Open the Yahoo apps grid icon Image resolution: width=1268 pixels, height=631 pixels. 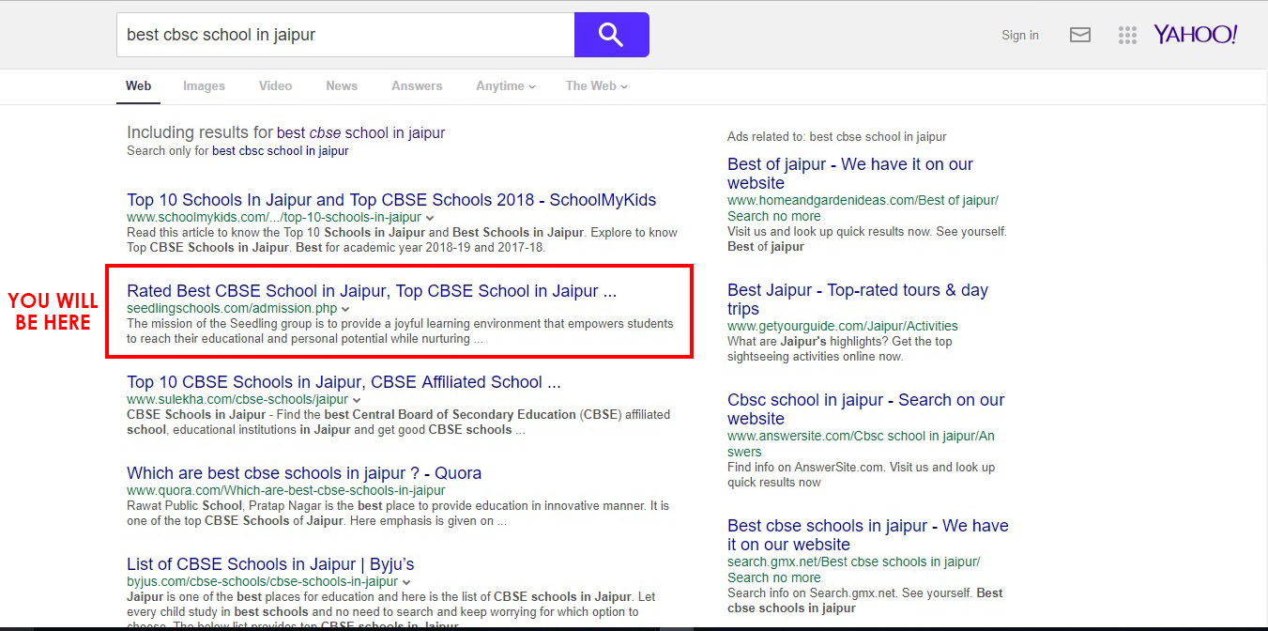point(1127,35)
